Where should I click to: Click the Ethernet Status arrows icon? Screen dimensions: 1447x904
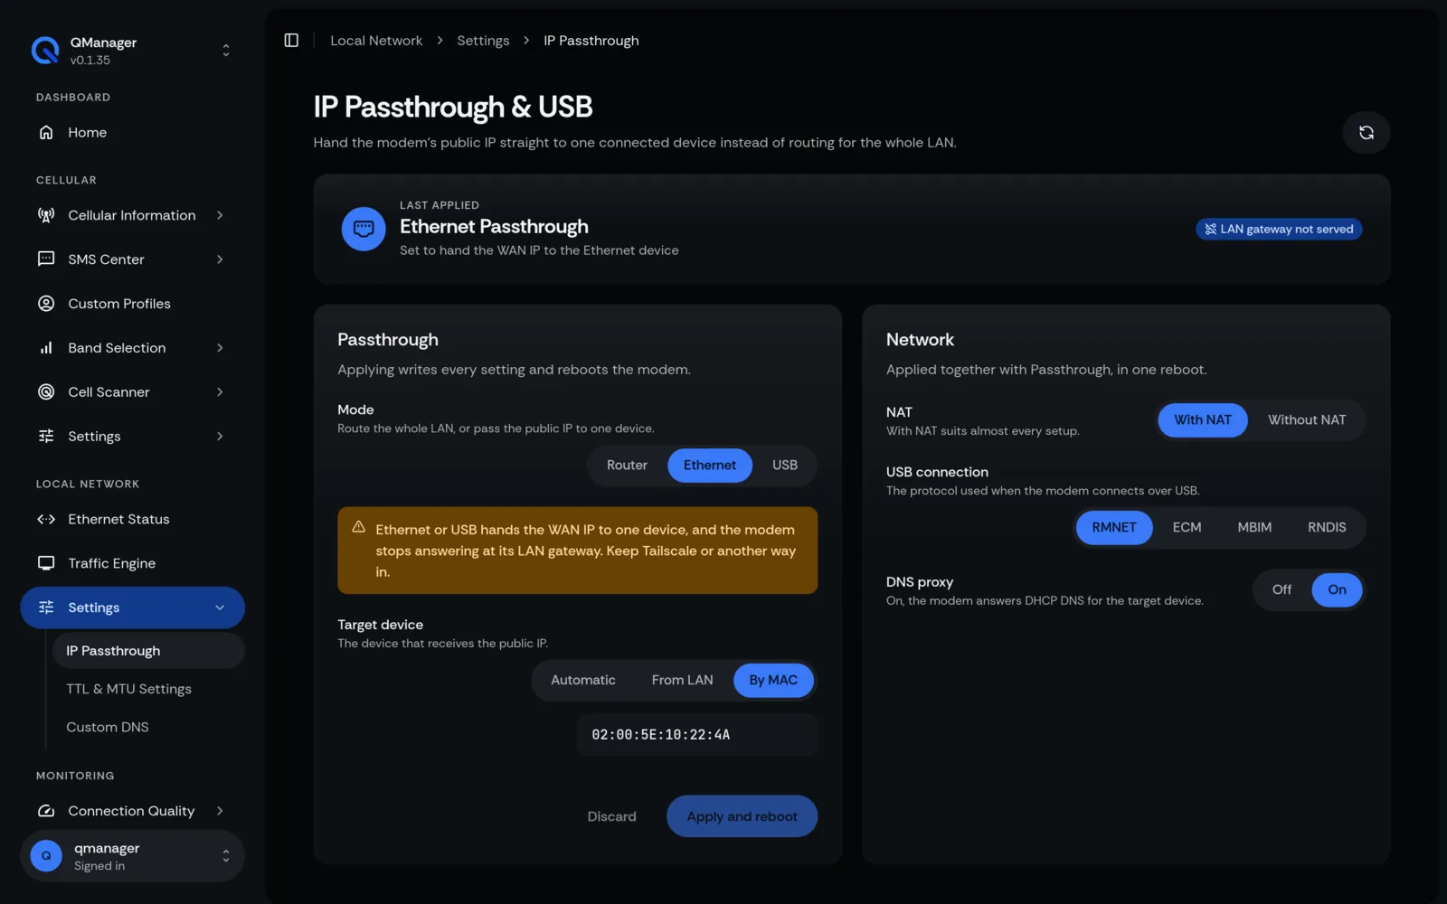[x=46, y=519]
